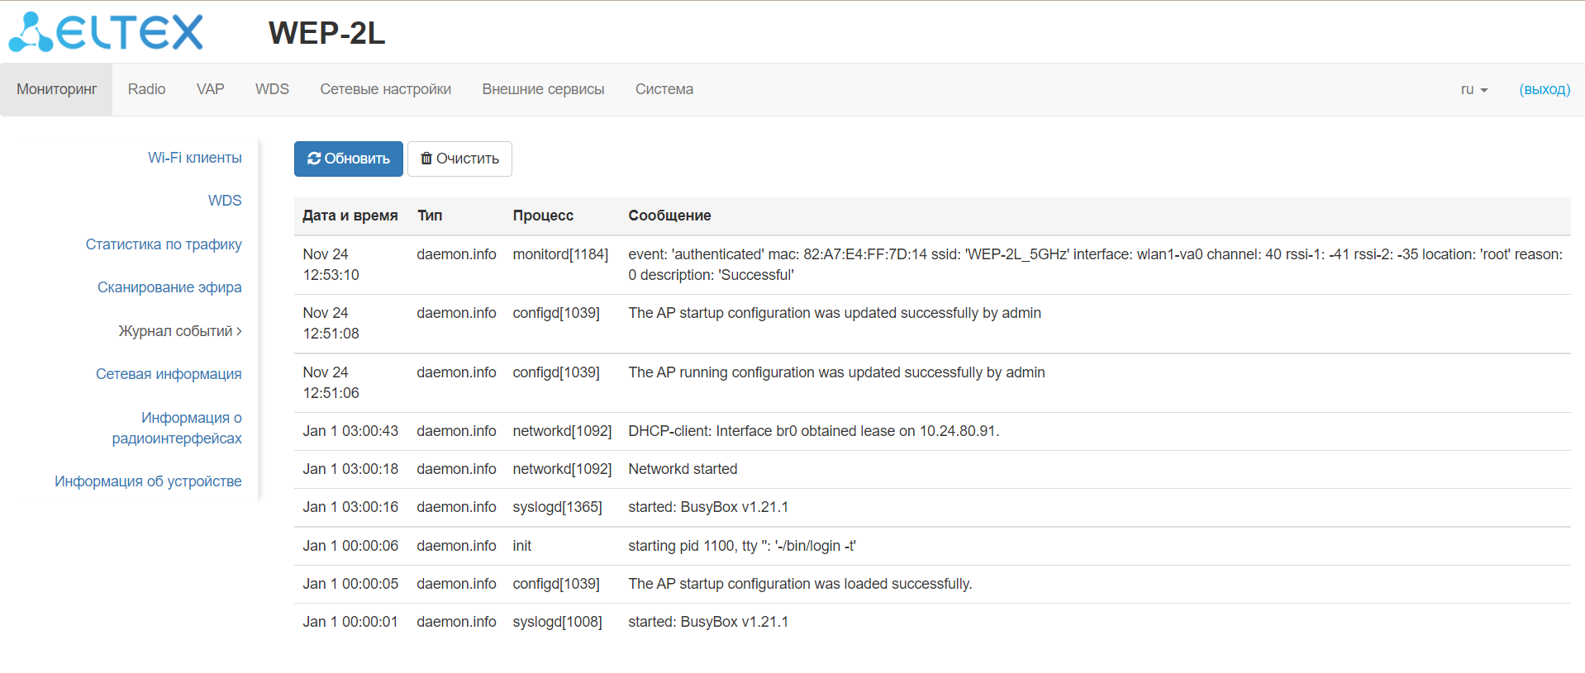Click the Eltex logo icon
1585x673 pixels.
31,33
